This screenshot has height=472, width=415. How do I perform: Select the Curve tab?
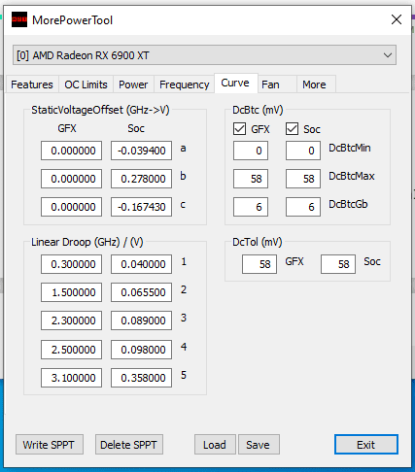click(x=235, y=84)
